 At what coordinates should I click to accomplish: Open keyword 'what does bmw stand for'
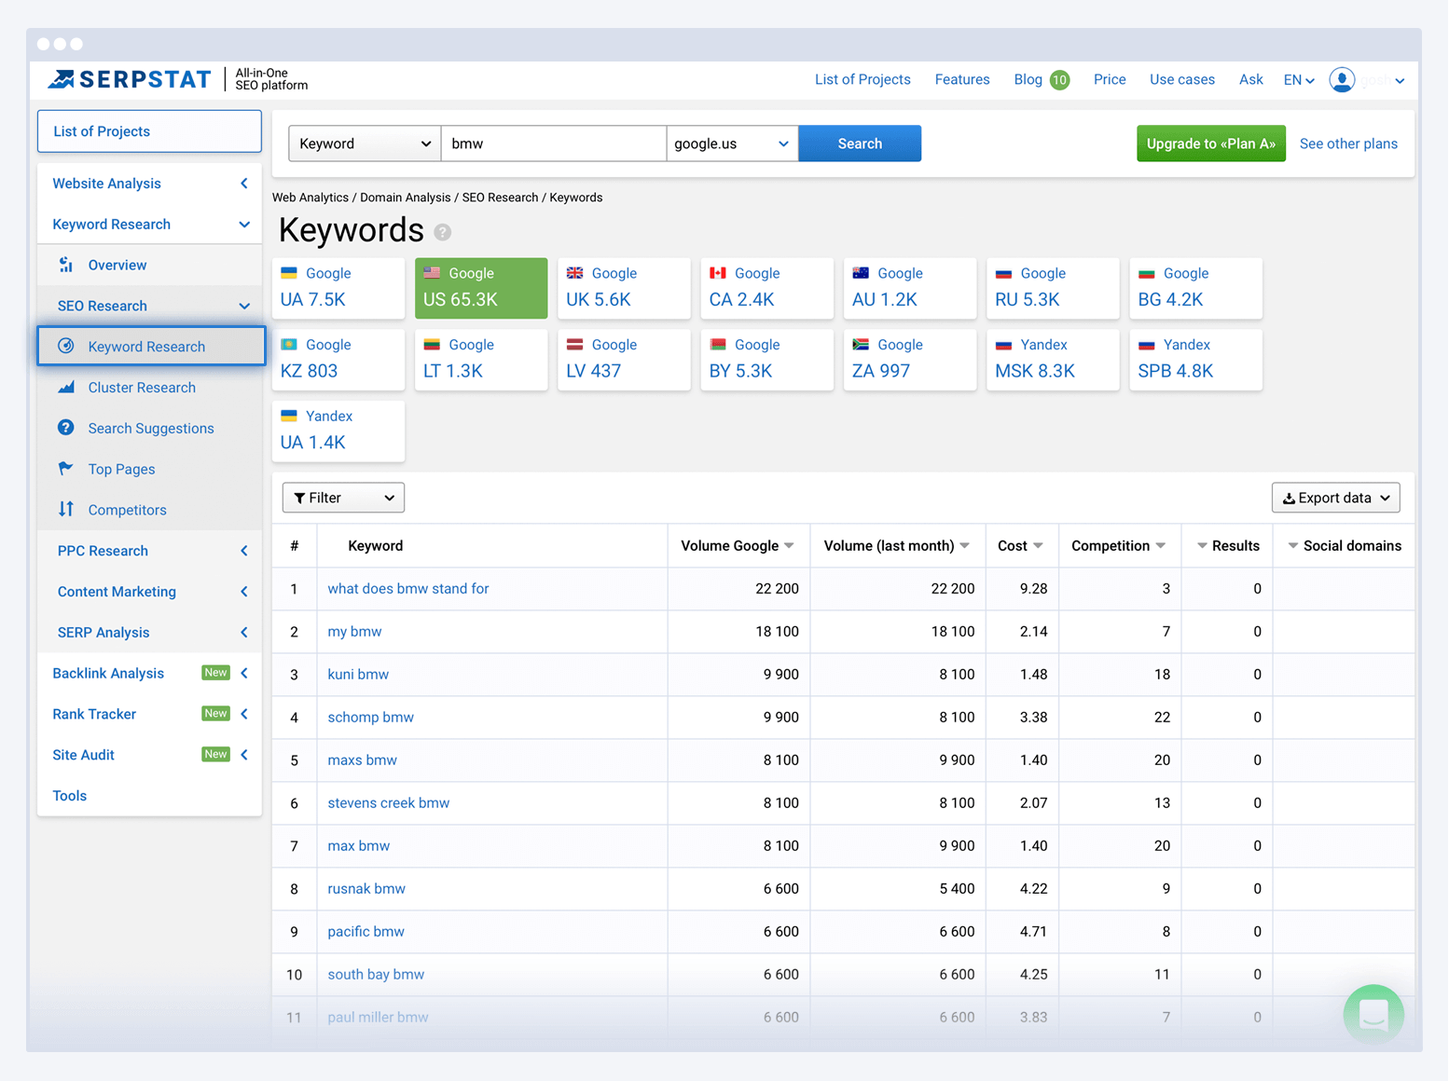(408, 588)
